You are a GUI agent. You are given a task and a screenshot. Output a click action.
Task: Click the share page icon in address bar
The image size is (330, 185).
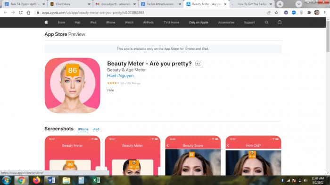(269, 13)
